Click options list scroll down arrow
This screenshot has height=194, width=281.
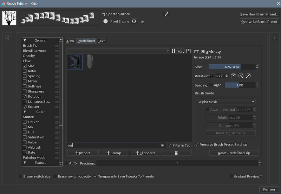click(x=61, y=164)
